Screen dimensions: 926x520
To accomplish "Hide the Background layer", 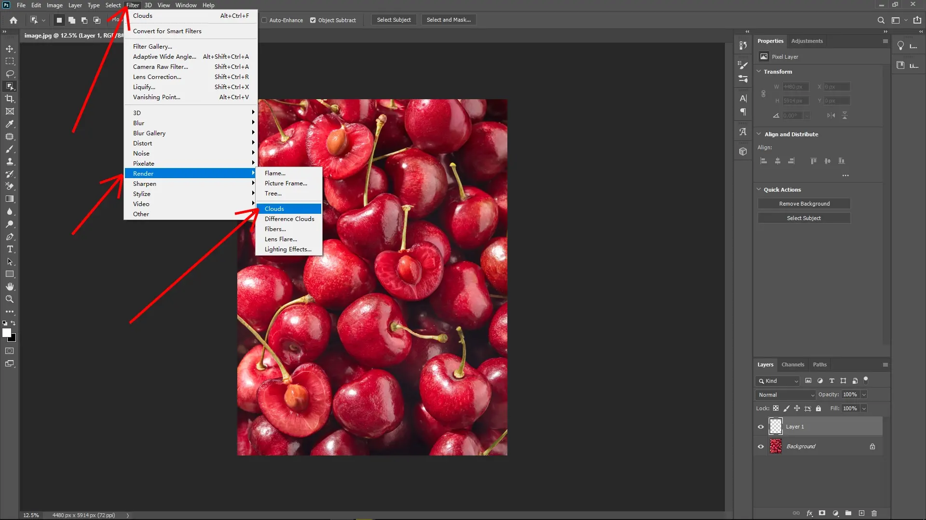I will coord(760,446).
